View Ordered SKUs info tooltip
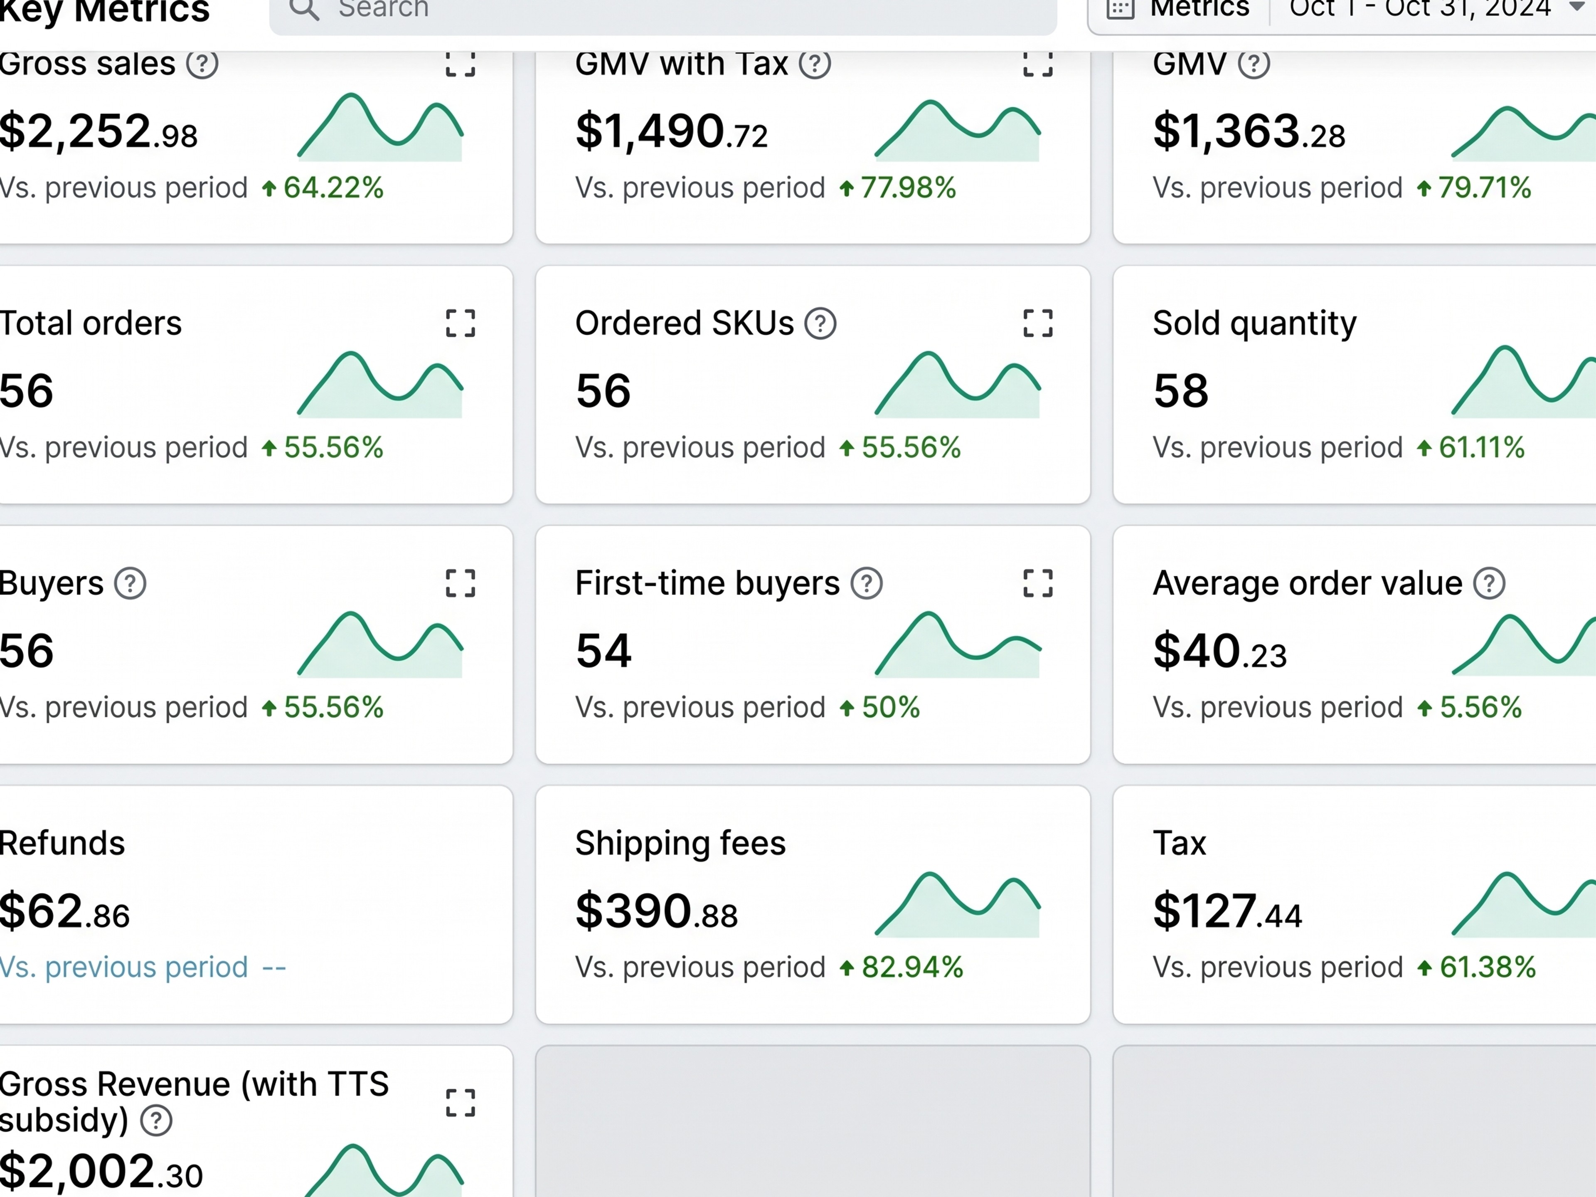 point(820,323)
